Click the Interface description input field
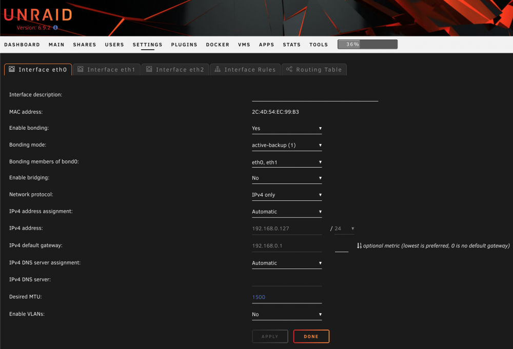This screenshot has height=349, width=513. point(315,96)
